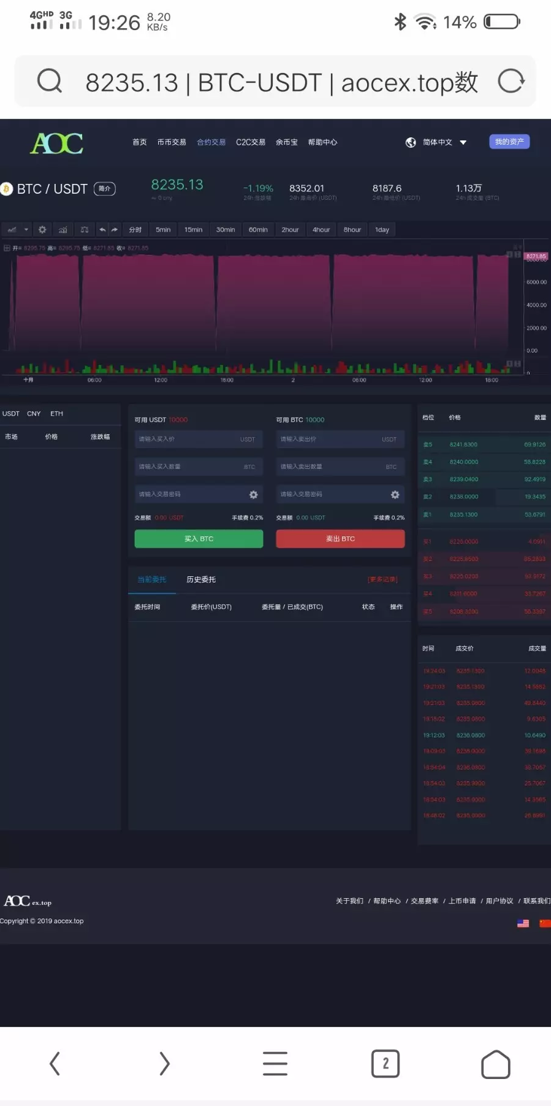This screenshot has height=1106, width=551.
Task: Open the browser tabs counter icon
Action: coord(385,1064)
